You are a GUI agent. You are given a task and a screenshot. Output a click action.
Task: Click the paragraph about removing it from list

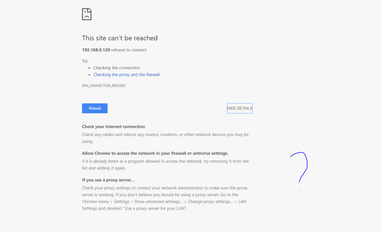(x=165, y=165)
